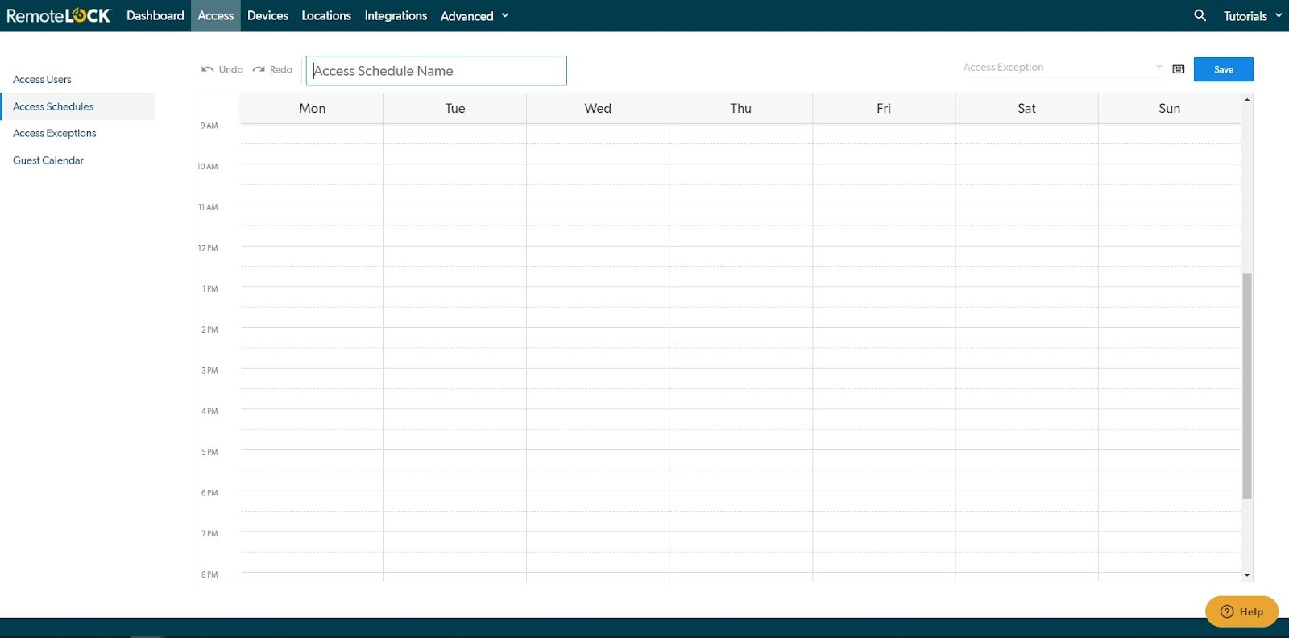Open the Integrations page

[396, 16]
